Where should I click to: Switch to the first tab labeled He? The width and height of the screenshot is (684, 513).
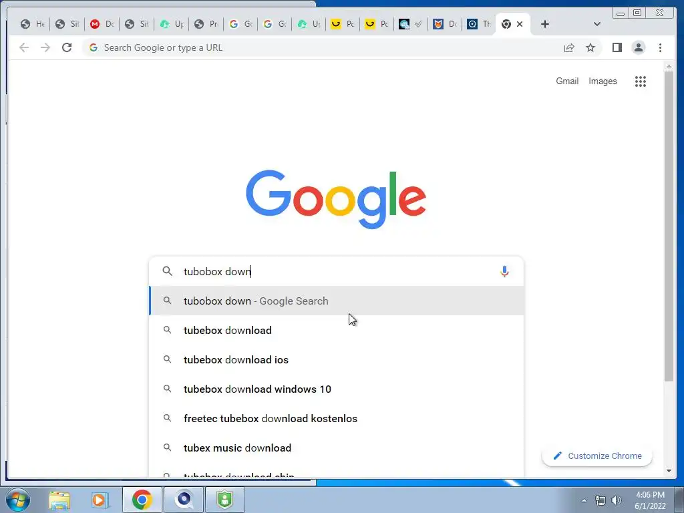[x=33, y=24]
